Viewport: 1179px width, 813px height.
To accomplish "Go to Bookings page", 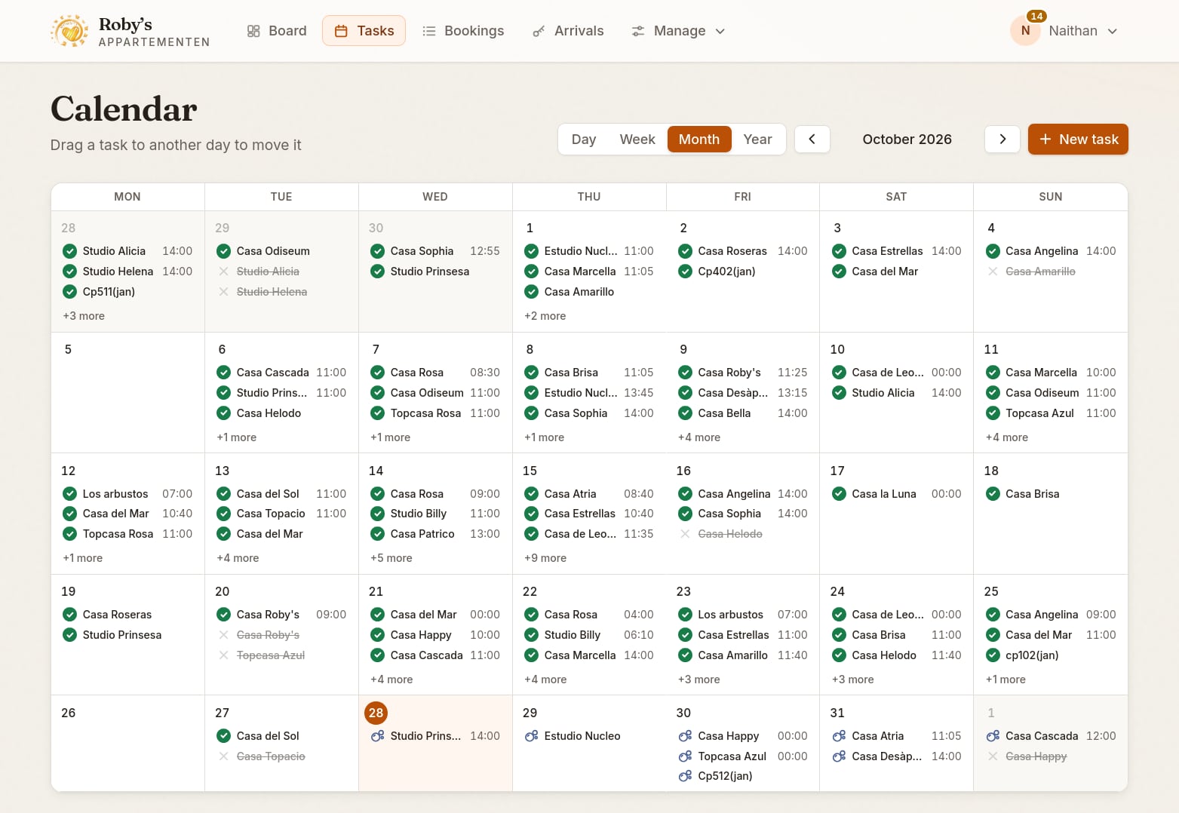I will click(x=463, y=31).
